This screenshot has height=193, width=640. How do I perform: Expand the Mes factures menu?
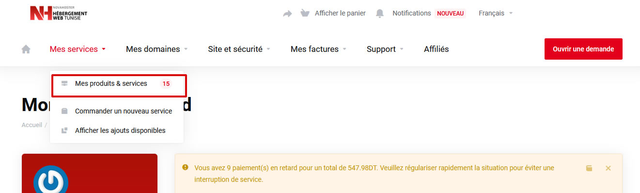point(318,49)
